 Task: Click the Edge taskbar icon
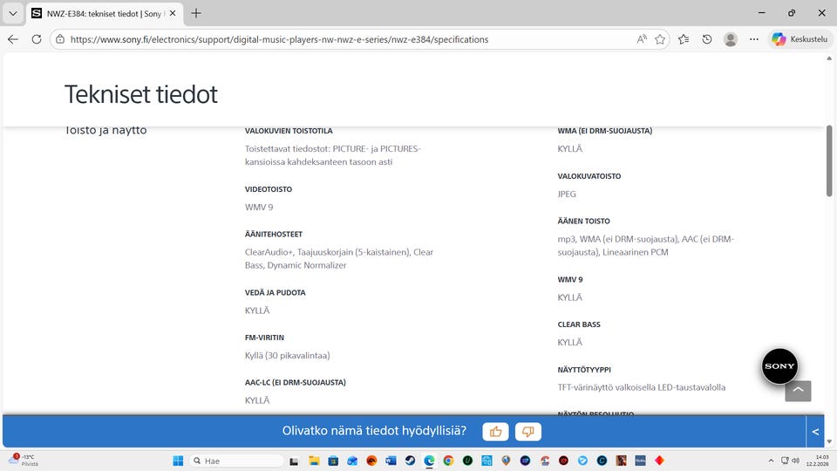click(x=429, y=461)
